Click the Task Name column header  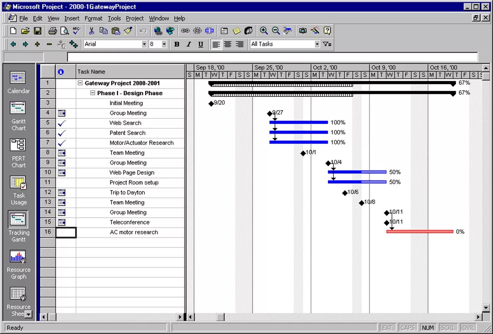tap(130, 72)
